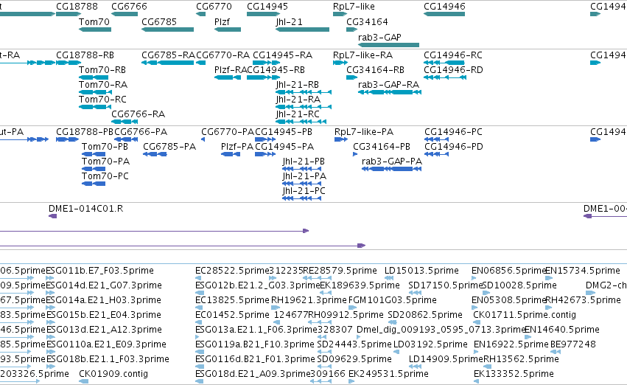The width and height of the screenshot is (627, 385).
Task: Select the RE28579.5prime EST
Action: click(340, 271)
